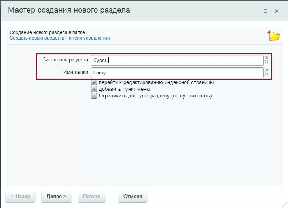
Task: Maximize the Мастер создания нового раздела dialog
Action: click(265, 11)
